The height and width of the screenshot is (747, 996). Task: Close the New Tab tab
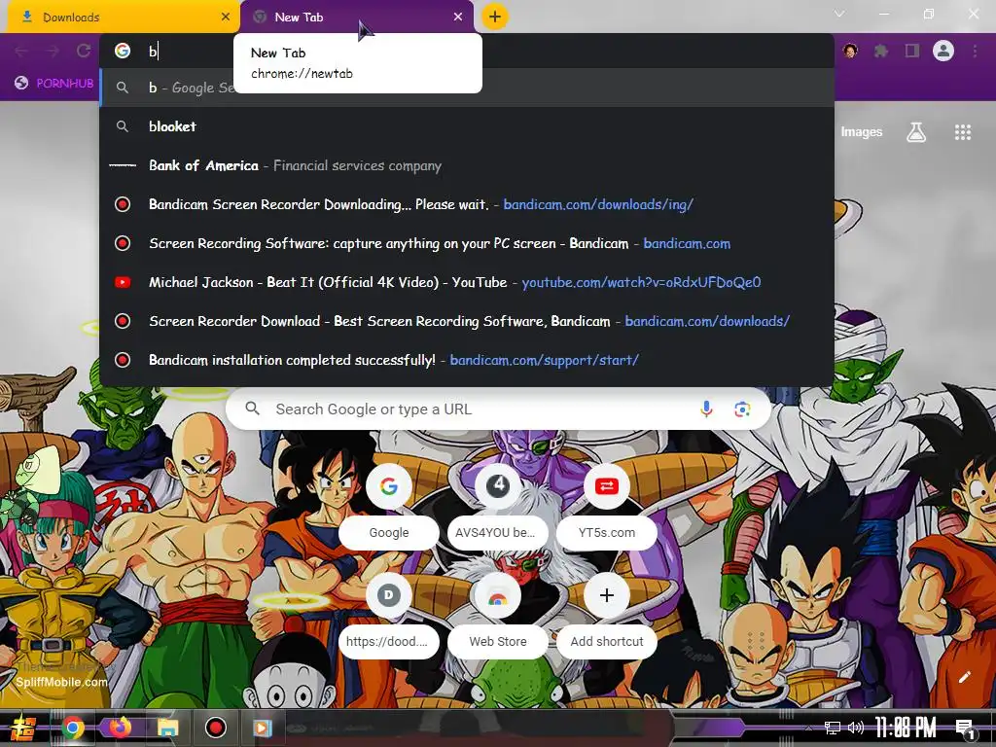[x=458, y=18]
